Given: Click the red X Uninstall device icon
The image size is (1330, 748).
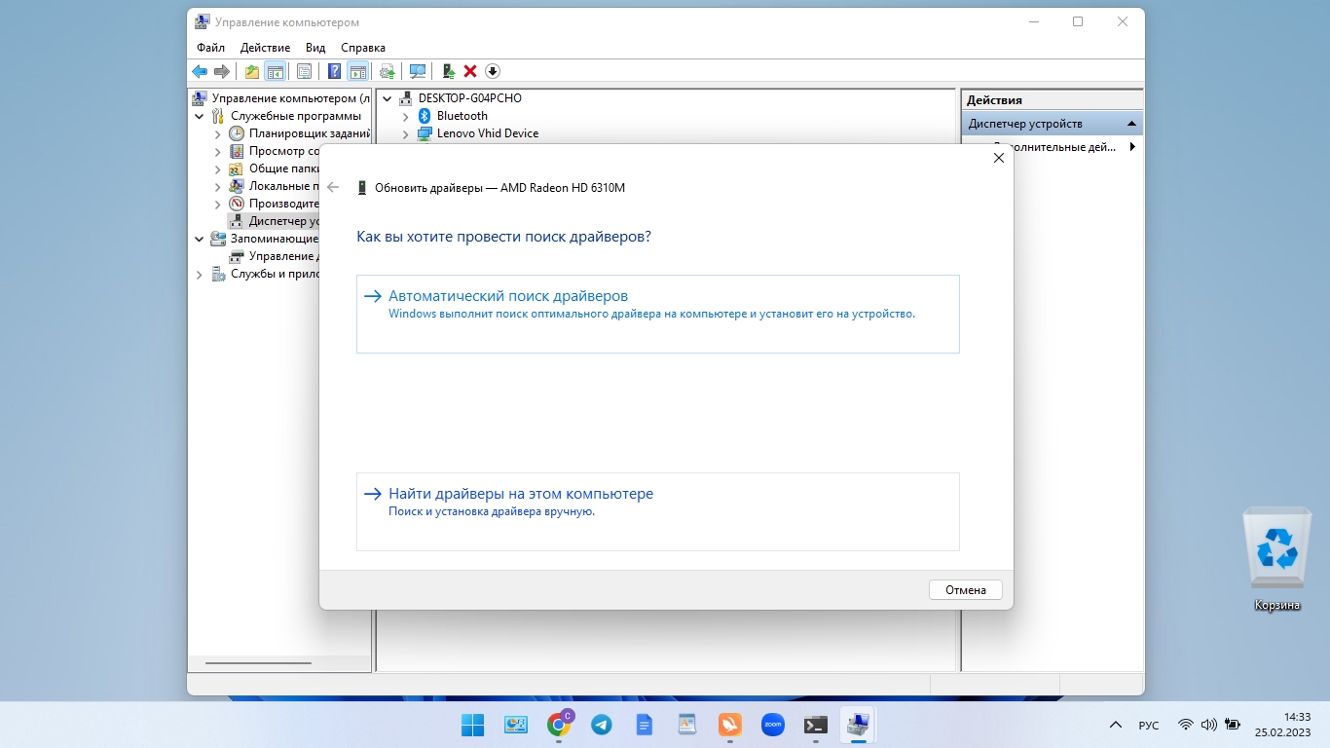Looking at the screenshot, I should pyautogui.click(x=470, y=71).
